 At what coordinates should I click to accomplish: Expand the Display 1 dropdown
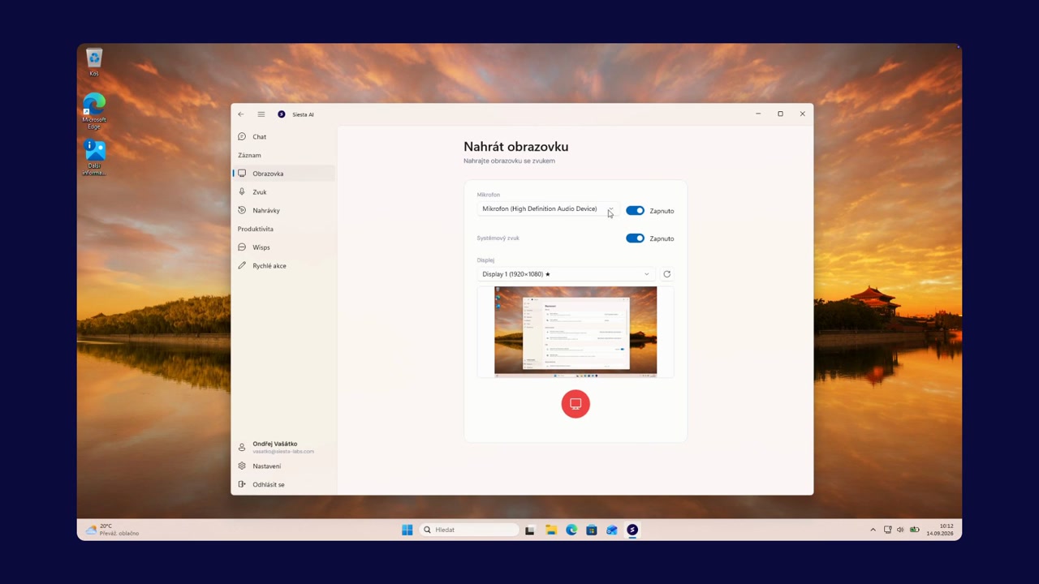point(566,274)
